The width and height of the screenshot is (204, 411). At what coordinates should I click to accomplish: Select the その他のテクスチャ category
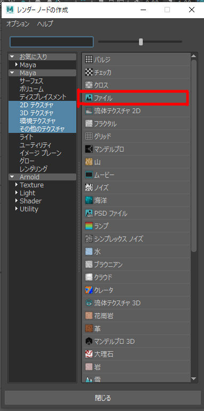(x=42, y=129)
